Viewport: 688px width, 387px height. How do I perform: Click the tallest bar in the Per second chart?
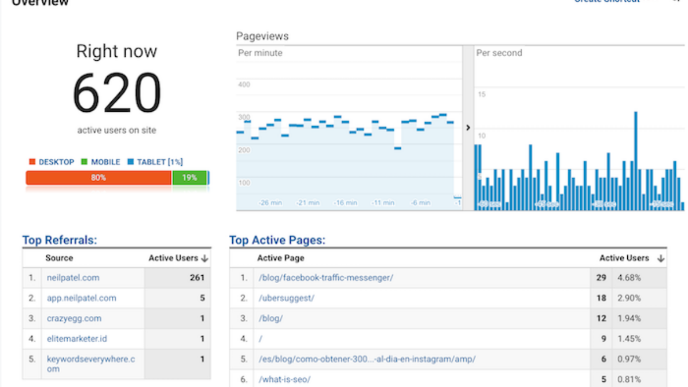(636, 161)
